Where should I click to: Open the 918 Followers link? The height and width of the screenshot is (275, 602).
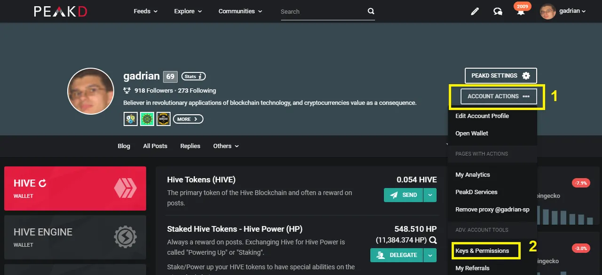click(153, 91)
